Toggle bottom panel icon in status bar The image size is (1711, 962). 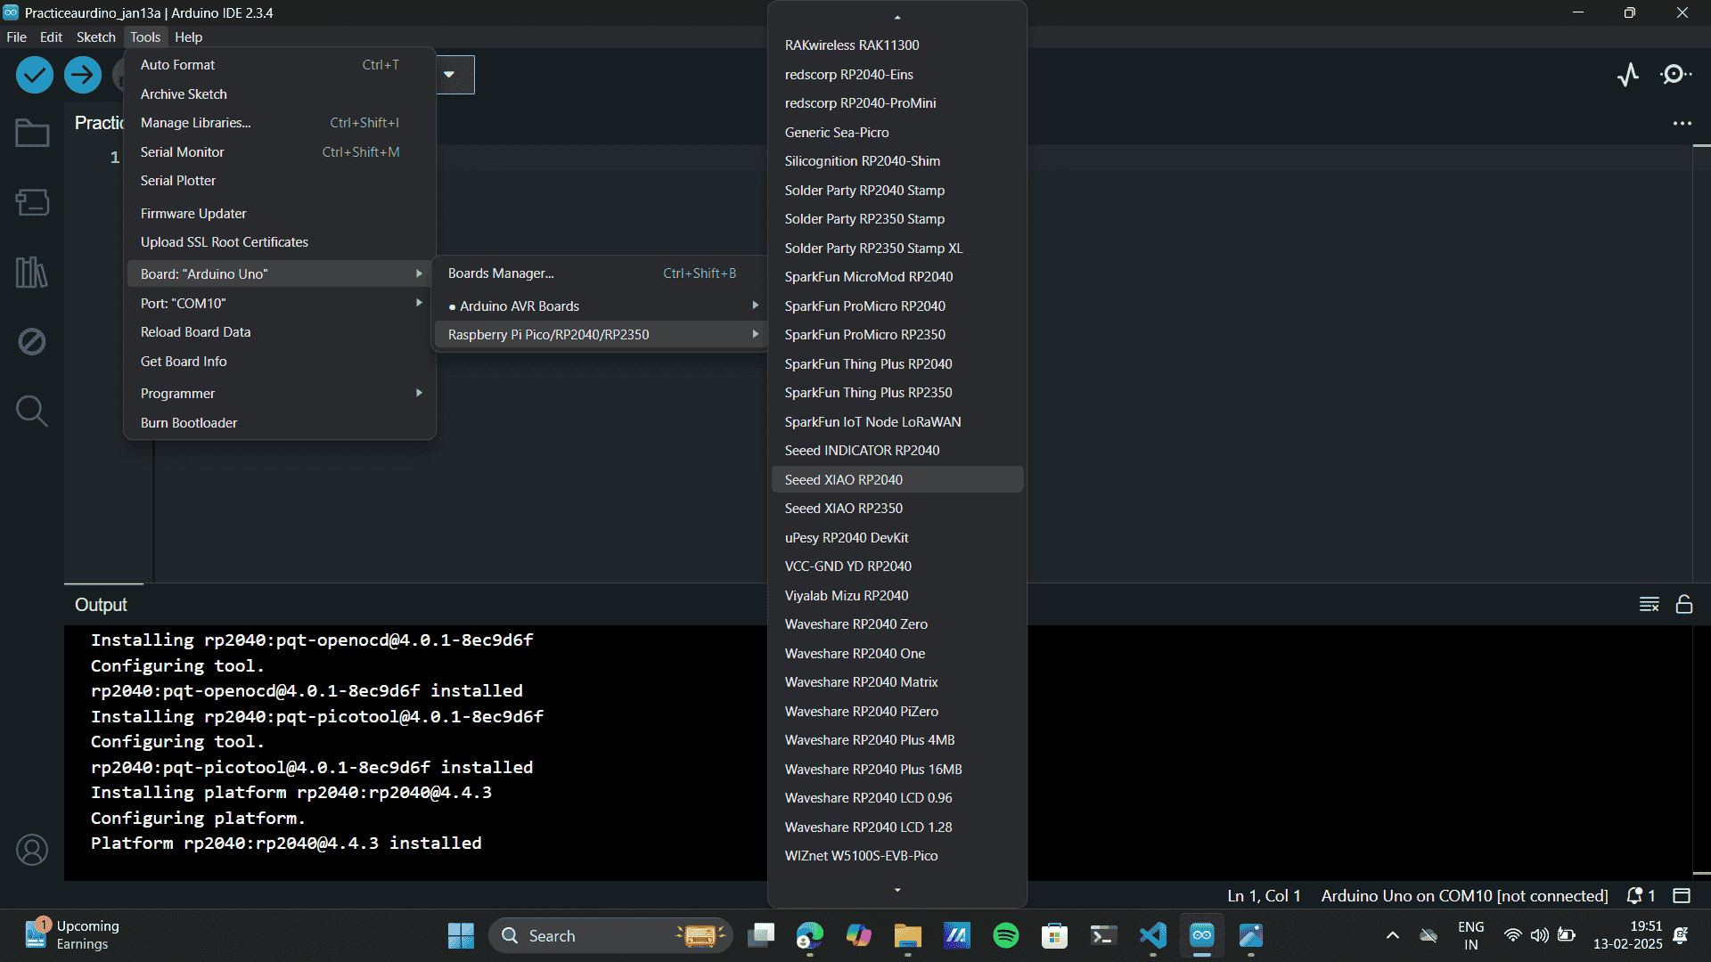pyautogui.click(x=1682, y=896)
